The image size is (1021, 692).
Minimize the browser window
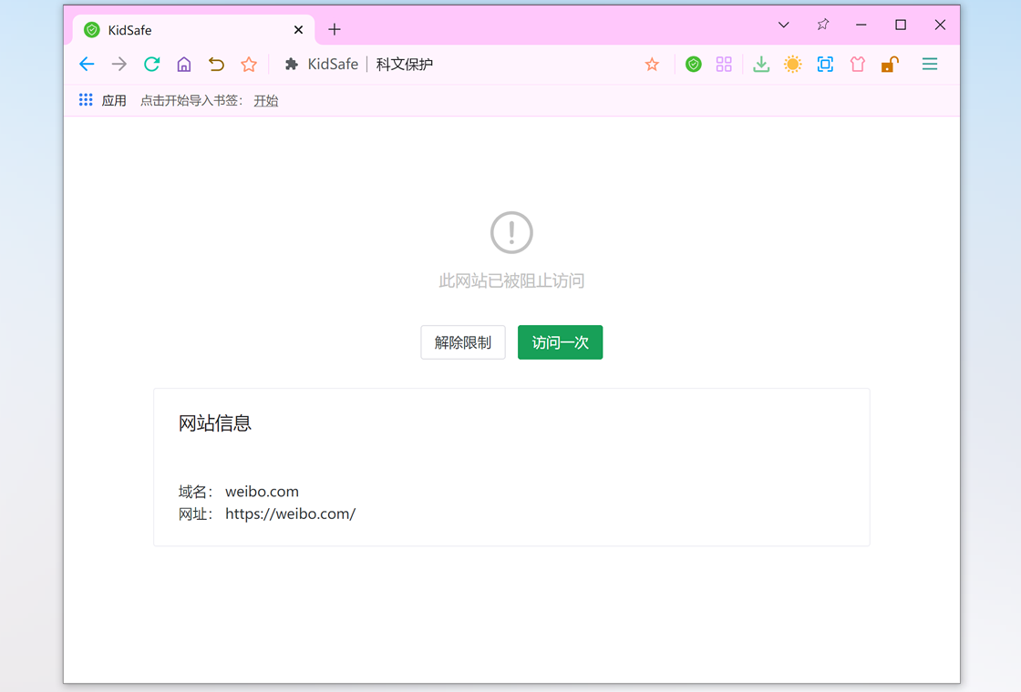(x=861, y=25)
